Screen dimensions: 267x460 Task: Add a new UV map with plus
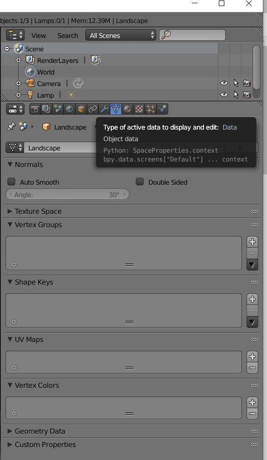tap(252, 356)
